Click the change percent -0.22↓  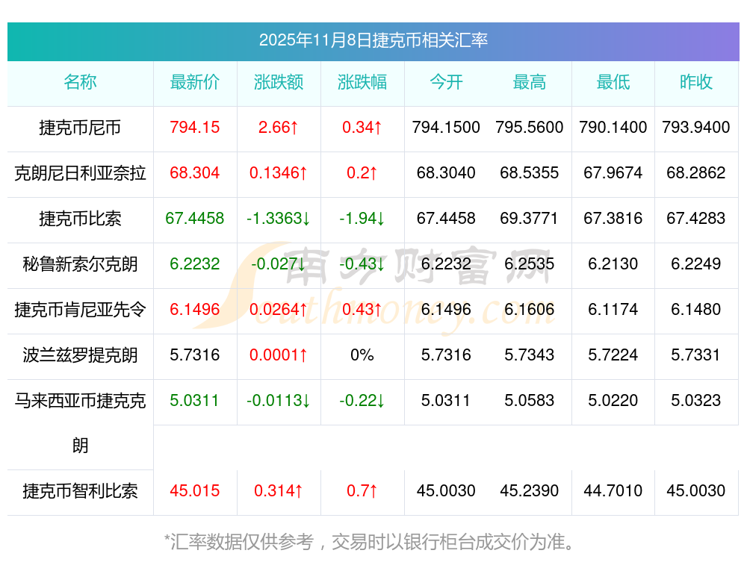(x=362, y=400)
